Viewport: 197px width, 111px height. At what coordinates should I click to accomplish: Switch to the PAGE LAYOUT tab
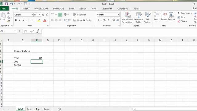point(41,9)
